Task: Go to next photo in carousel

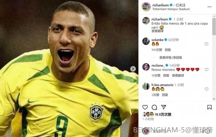Action: (x=133, y=69)
